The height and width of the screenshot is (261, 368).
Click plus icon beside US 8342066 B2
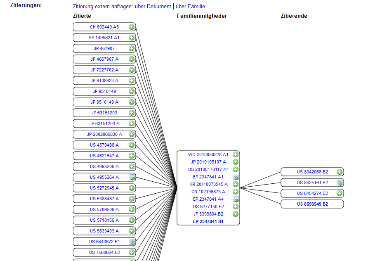(x=340, y=172)
